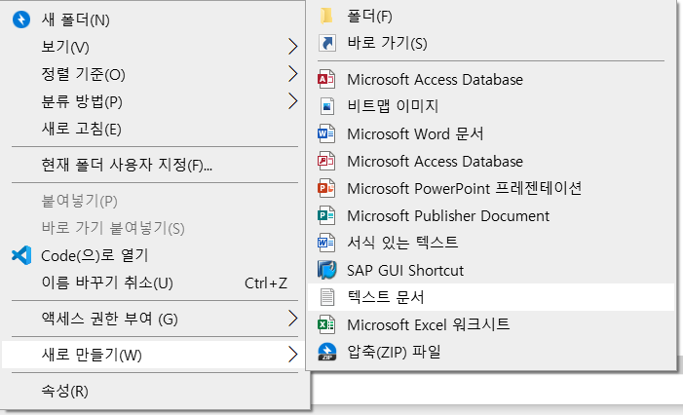Create a new 압축(ZIP) 파일
Viewport: 683px width, 415px height.
click(491, 352)
